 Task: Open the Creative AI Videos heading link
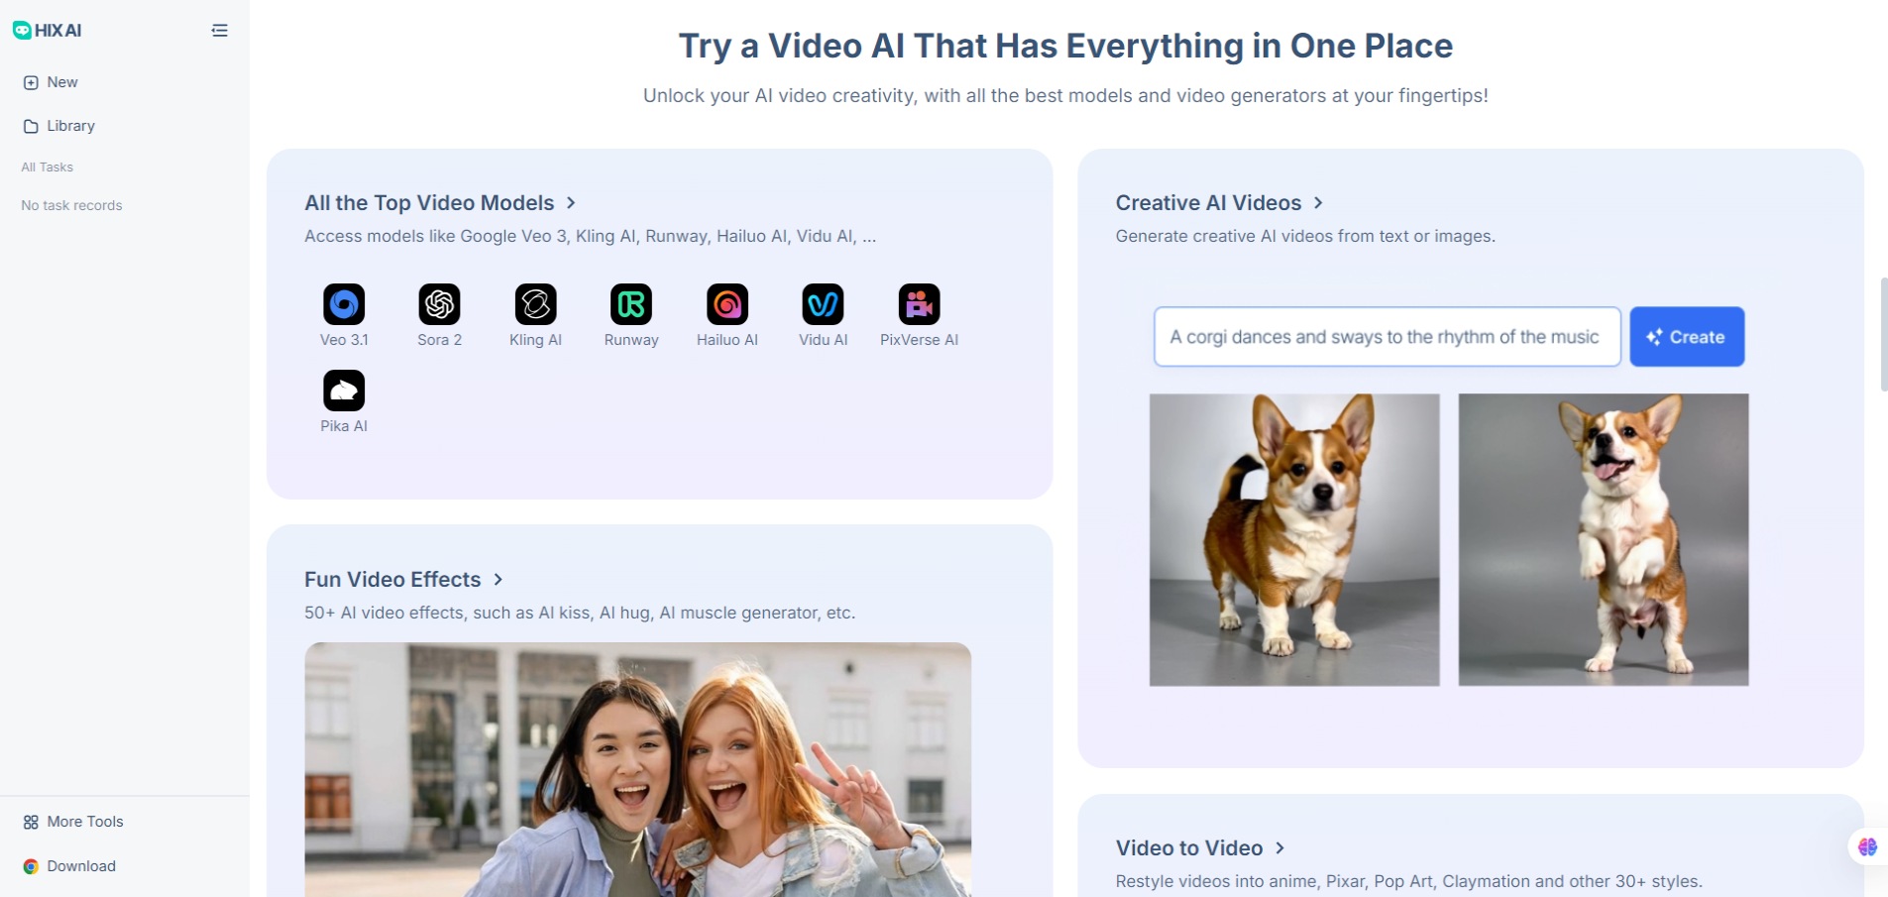pyautogui.click(x=1208, y=202)
